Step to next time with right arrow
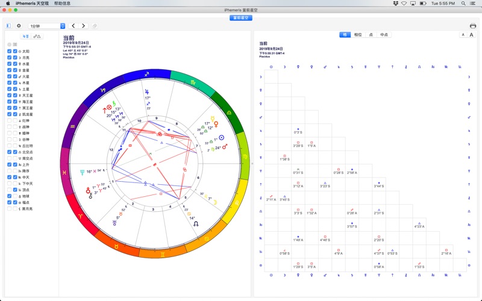The image size is (482, 301). pos(84,26)
